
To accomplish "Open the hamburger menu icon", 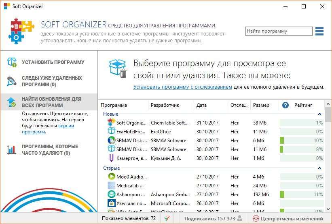I will tap(319, 31).
